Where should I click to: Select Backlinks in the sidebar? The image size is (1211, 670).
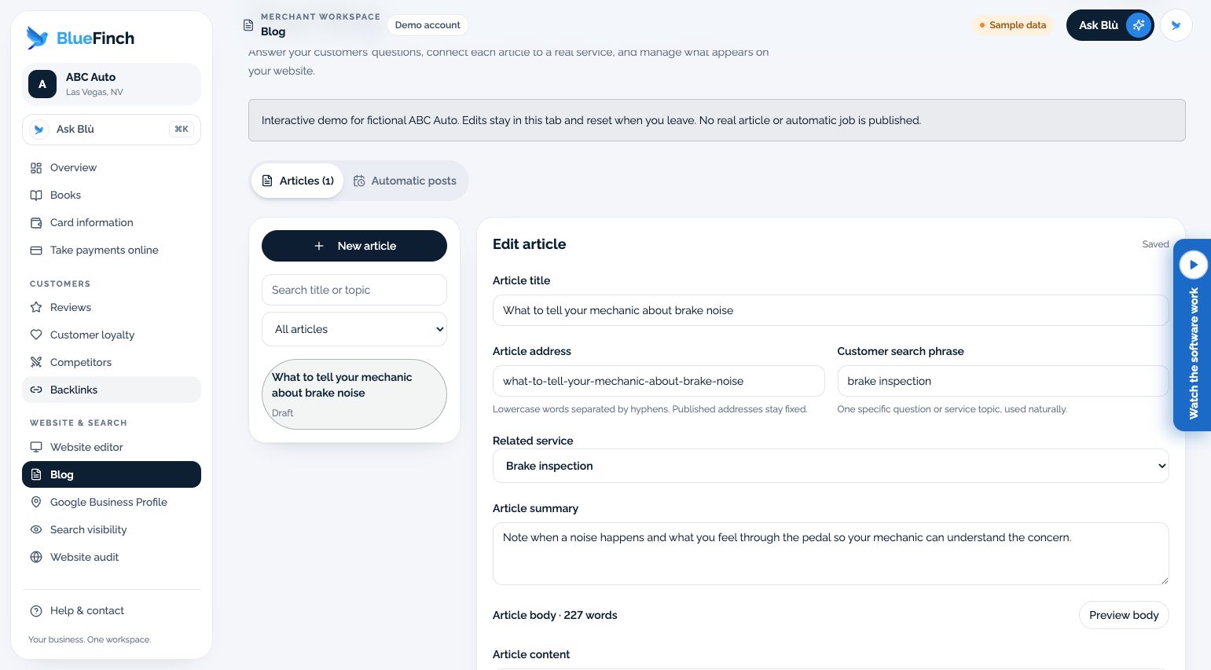(112, 390)
